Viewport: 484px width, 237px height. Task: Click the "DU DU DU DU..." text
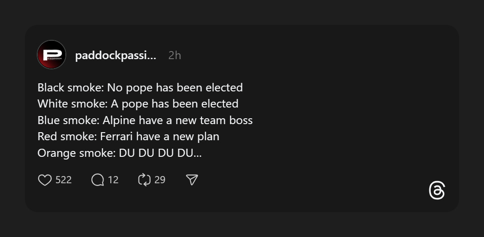tap(160, 153)
